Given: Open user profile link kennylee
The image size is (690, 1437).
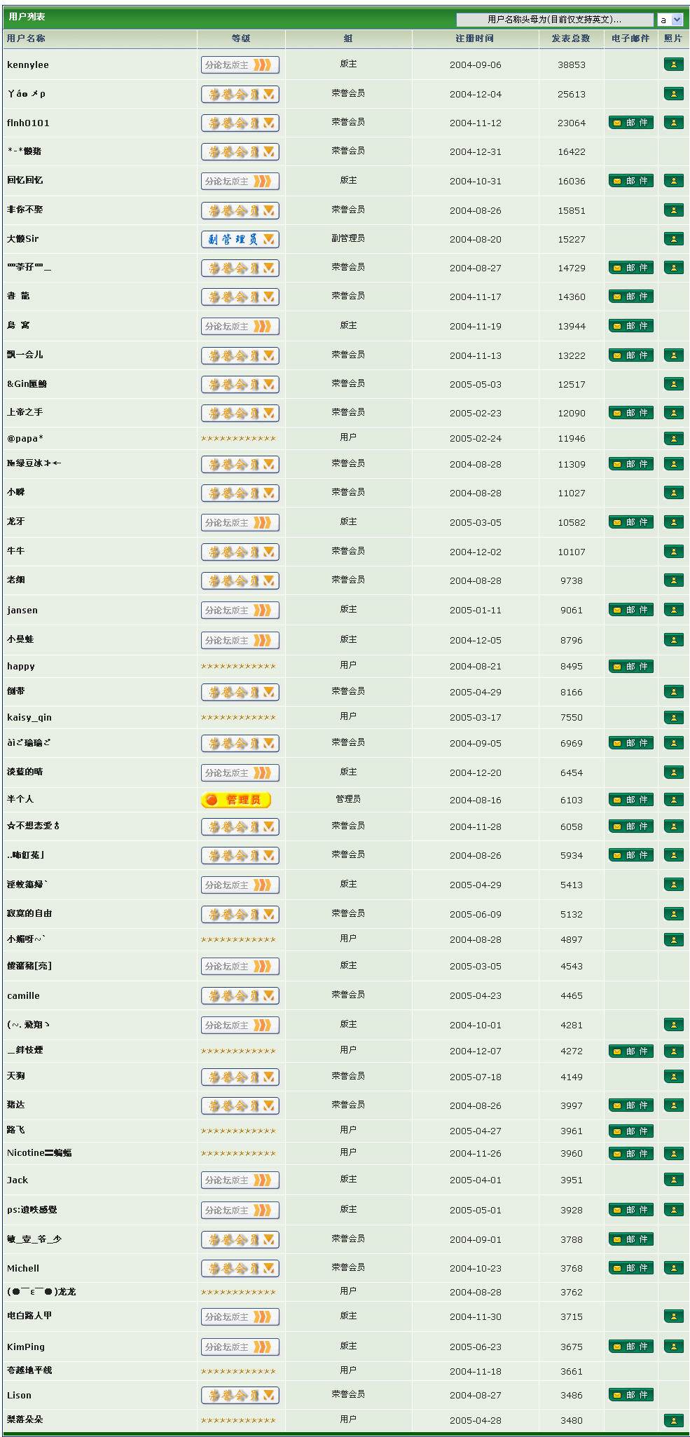Looking at the screenshot, I should coord(28,65).
